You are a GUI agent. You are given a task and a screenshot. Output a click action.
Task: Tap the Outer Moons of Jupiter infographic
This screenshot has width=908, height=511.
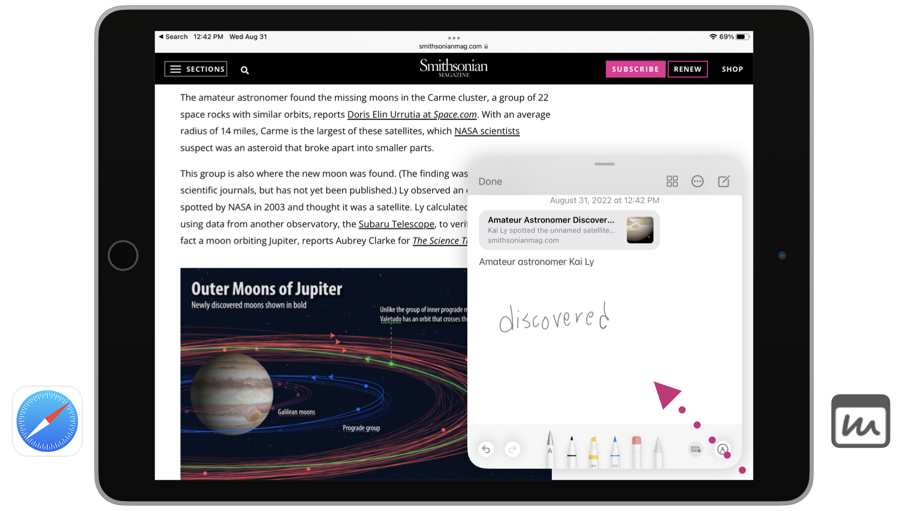click(x=323, y=374)
